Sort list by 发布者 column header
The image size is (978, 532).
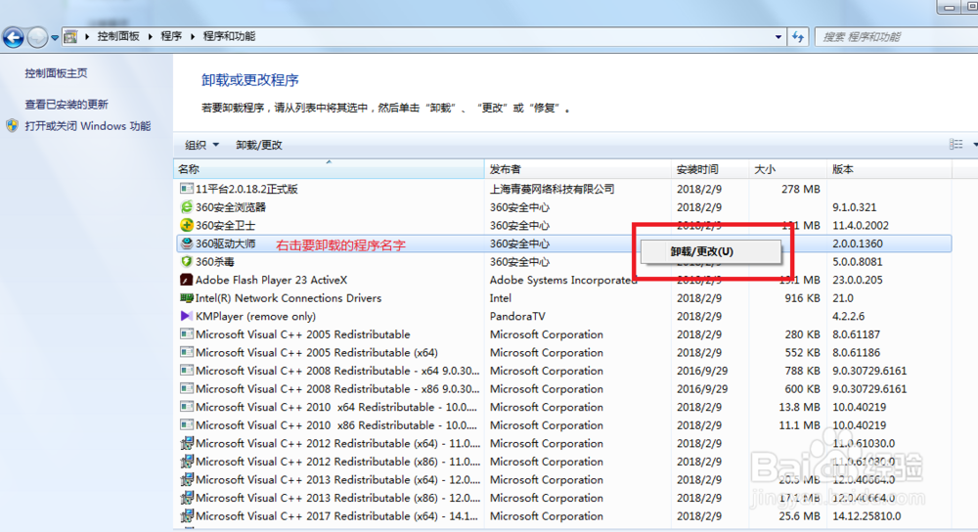pyautogui.click(x=578, y=169)
